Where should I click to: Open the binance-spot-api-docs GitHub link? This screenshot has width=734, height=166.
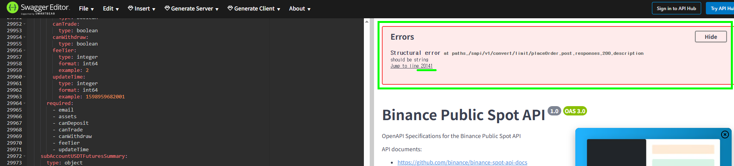pyautogui.click(x=462, y=163)
